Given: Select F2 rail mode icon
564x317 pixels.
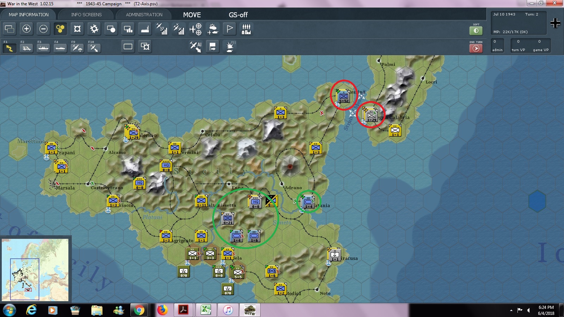Looking at the screenshot, I should pyautogui.click(x=26, y=48).
